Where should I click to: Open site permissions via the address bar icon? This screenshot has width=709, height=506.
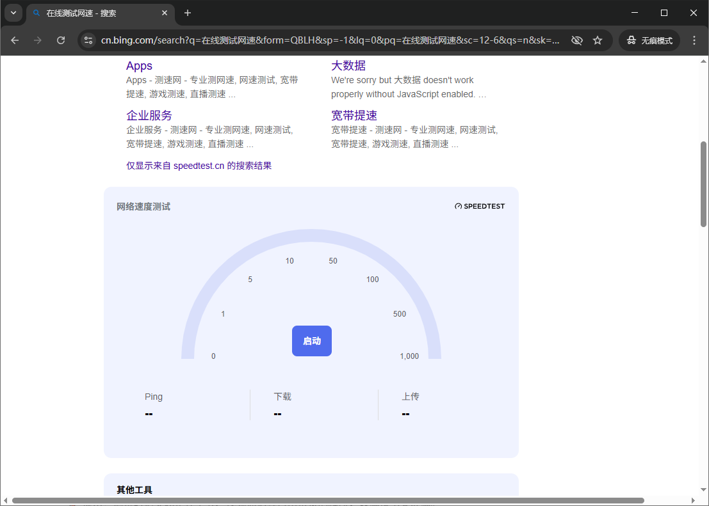(87, 40)
